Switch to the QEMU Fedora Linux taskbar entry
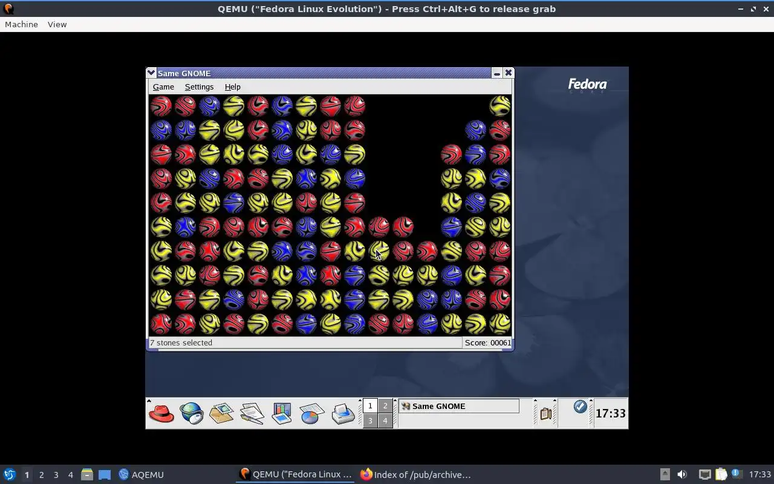The image size is (774, 484). [x=296, y=474]
